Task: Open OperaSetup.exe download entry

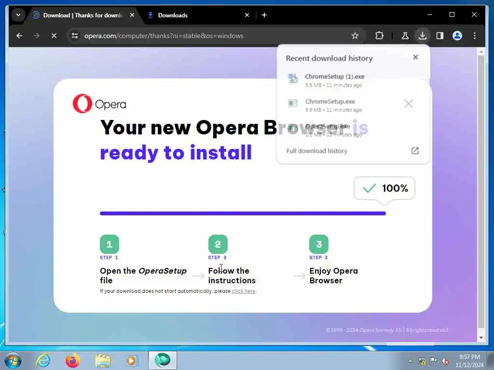Action: click(353, 130)
